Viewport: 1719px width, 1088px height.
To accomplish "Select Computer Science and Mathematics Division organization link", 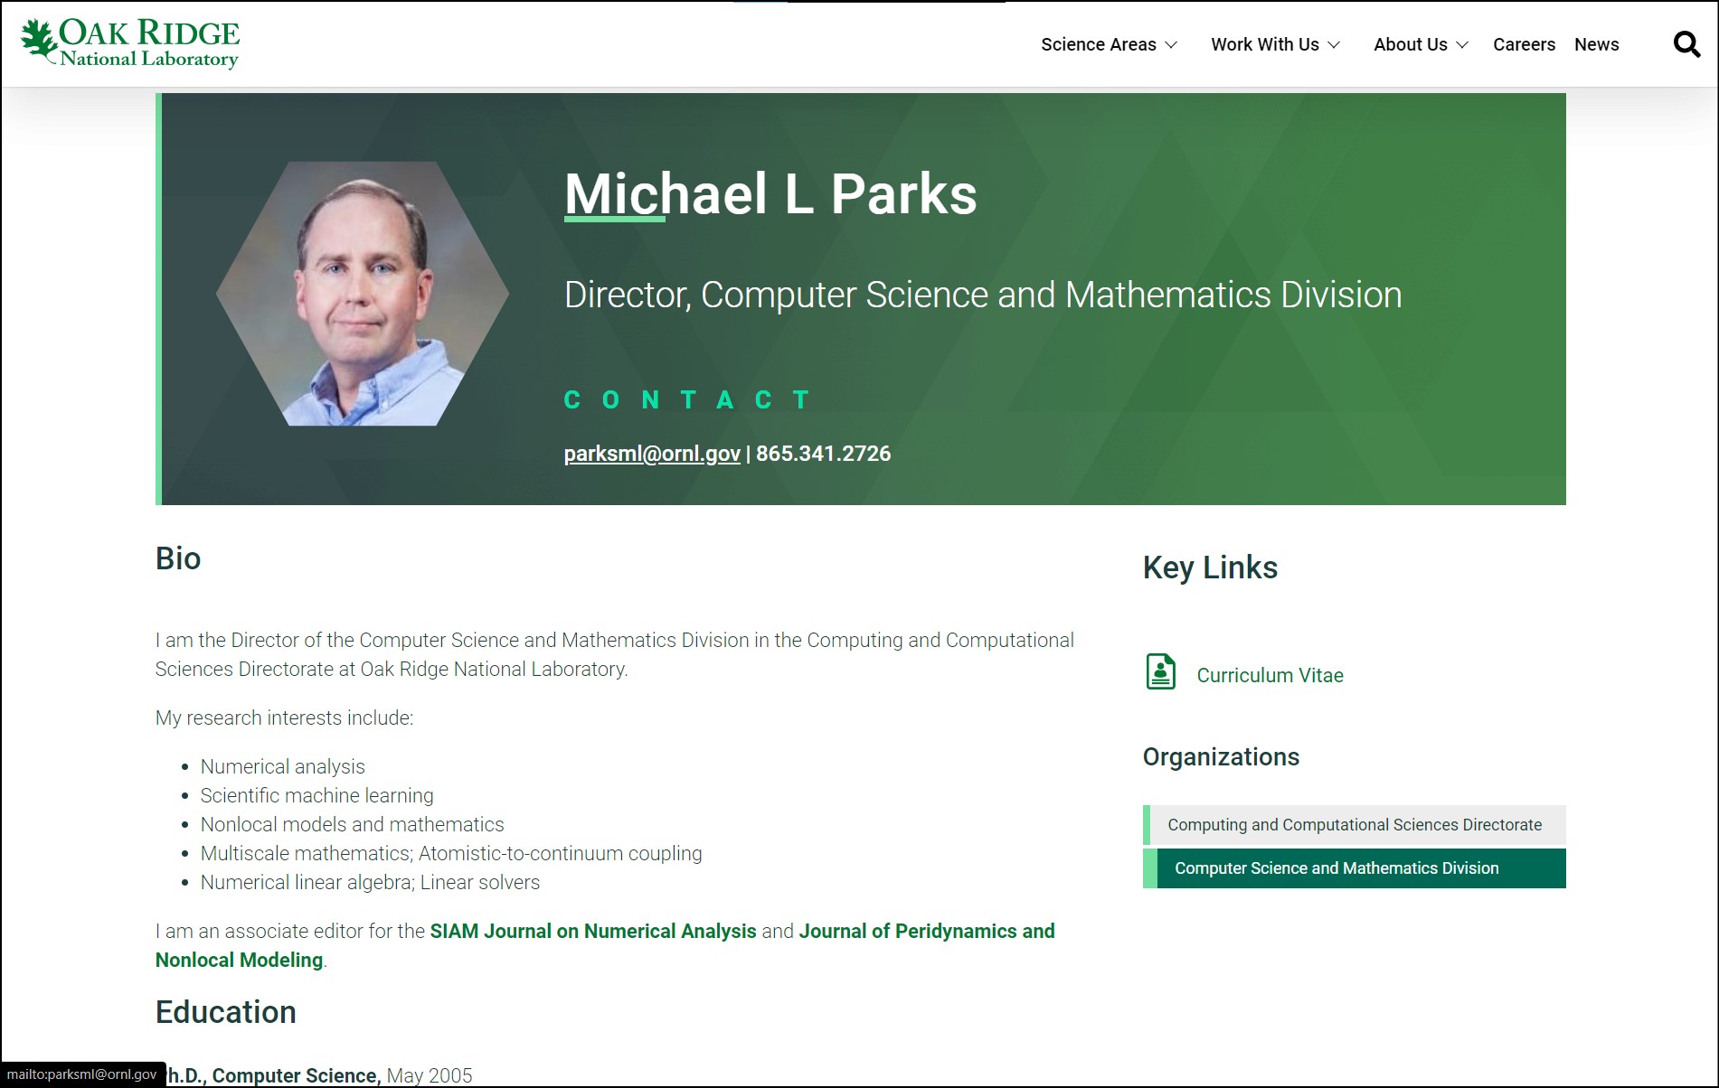I will 1336,868.
